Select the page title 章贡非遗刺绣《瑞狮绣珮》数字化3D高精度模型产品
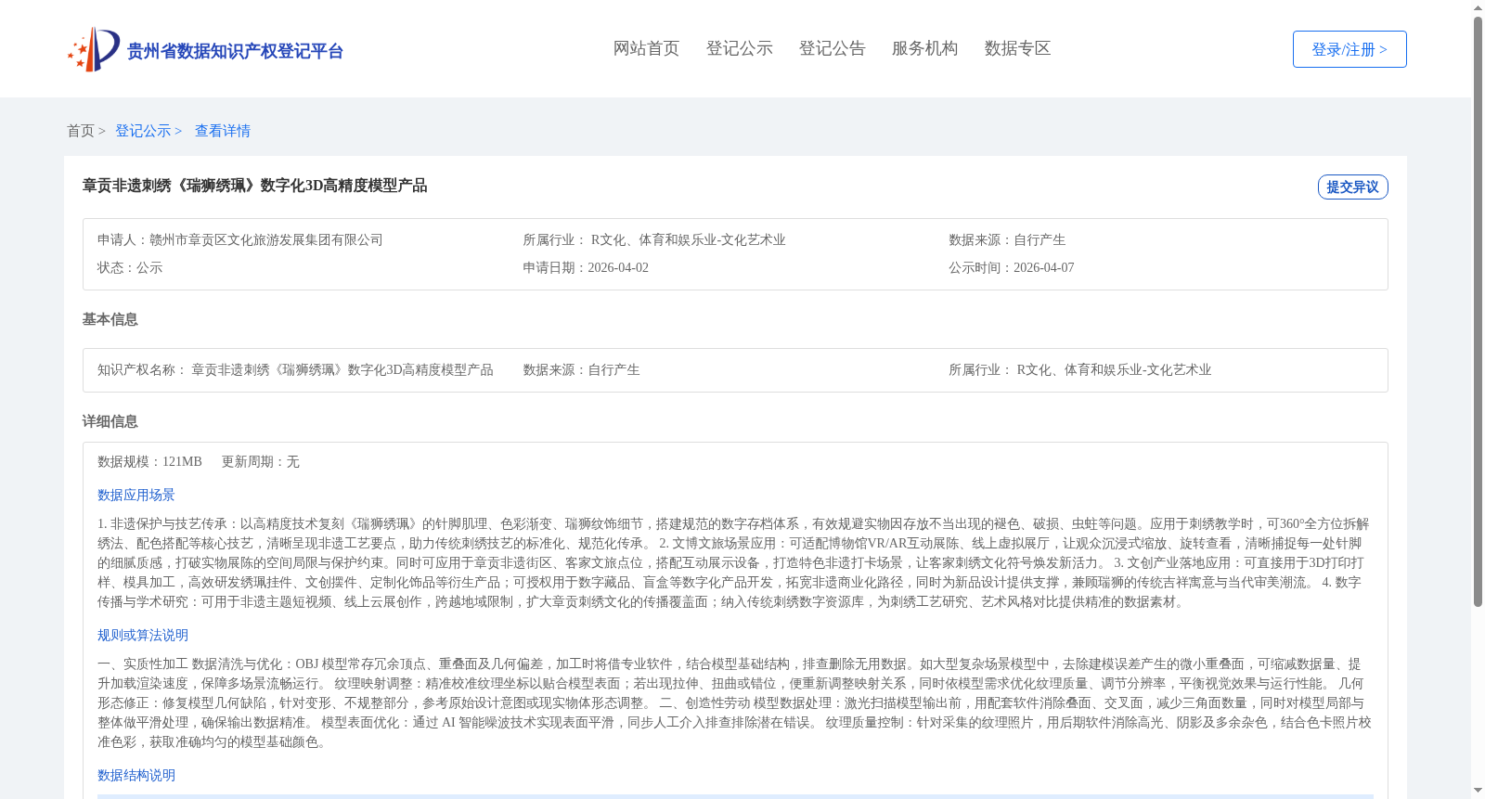 (x=255, y=186)
